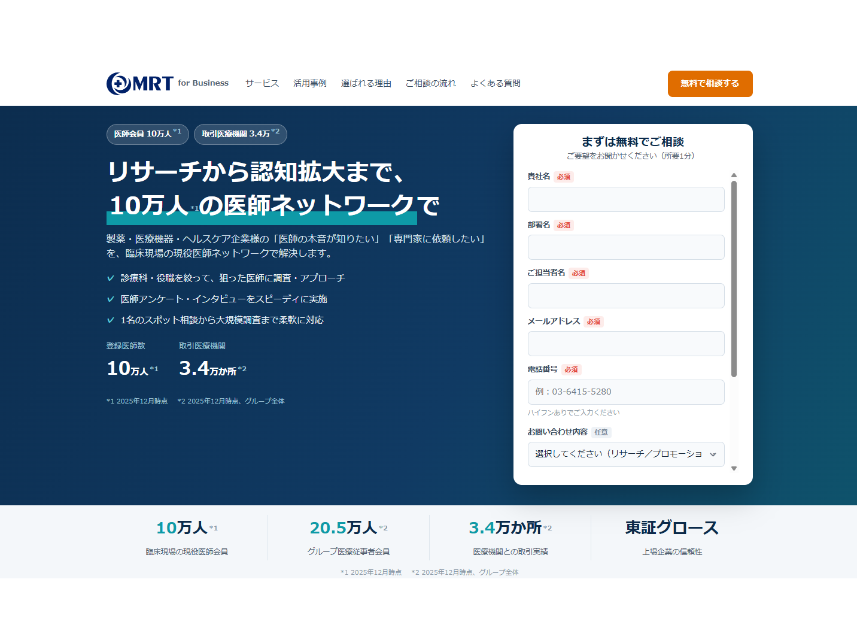This screenshot has width=857, height=643.
Task: Click the 東証グロース heading
Action: click(x=672, y=527)
